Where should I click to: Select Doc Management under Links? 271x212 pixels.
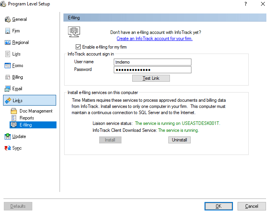[x=36, y=111]
